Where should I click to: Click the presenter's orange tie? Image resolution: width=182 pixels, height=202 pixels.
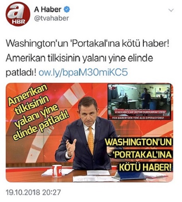click(x=91, y=141)
